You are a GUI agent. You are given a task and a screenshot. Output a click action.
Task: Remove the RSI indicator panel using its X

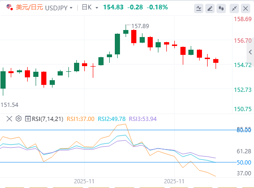(9, 119)
